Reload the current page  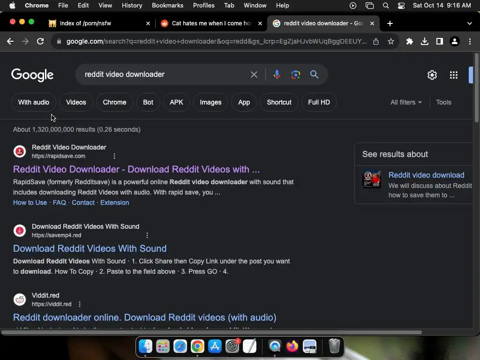40,41
